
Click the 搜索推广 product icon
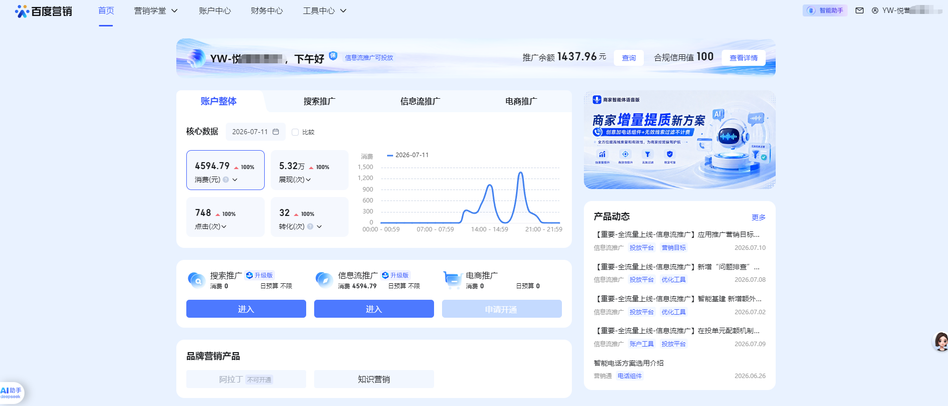(196, 280)
